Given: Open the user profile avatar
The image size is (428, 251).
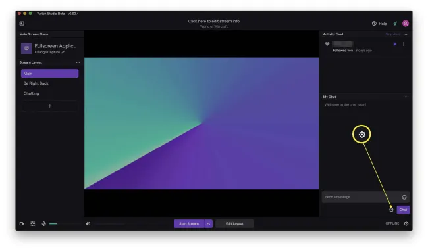Looking at the screenshot, I should [x=406, y=24].
